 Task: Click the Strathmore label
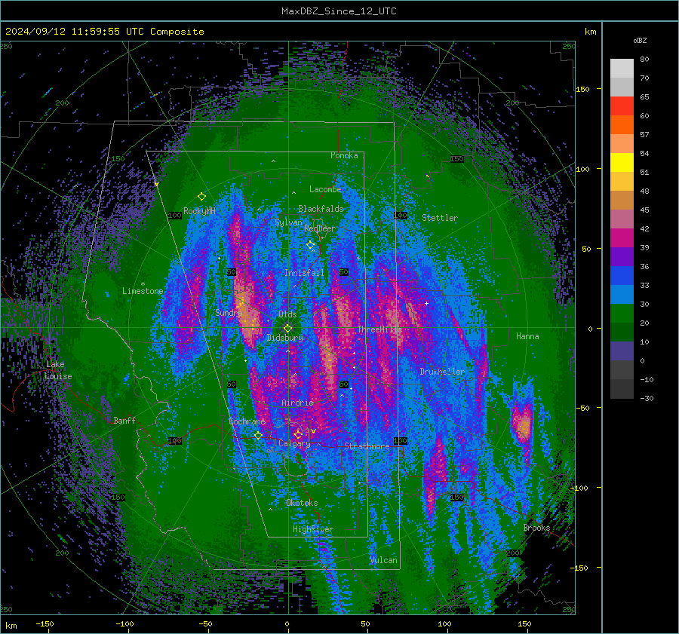point(367,446)
